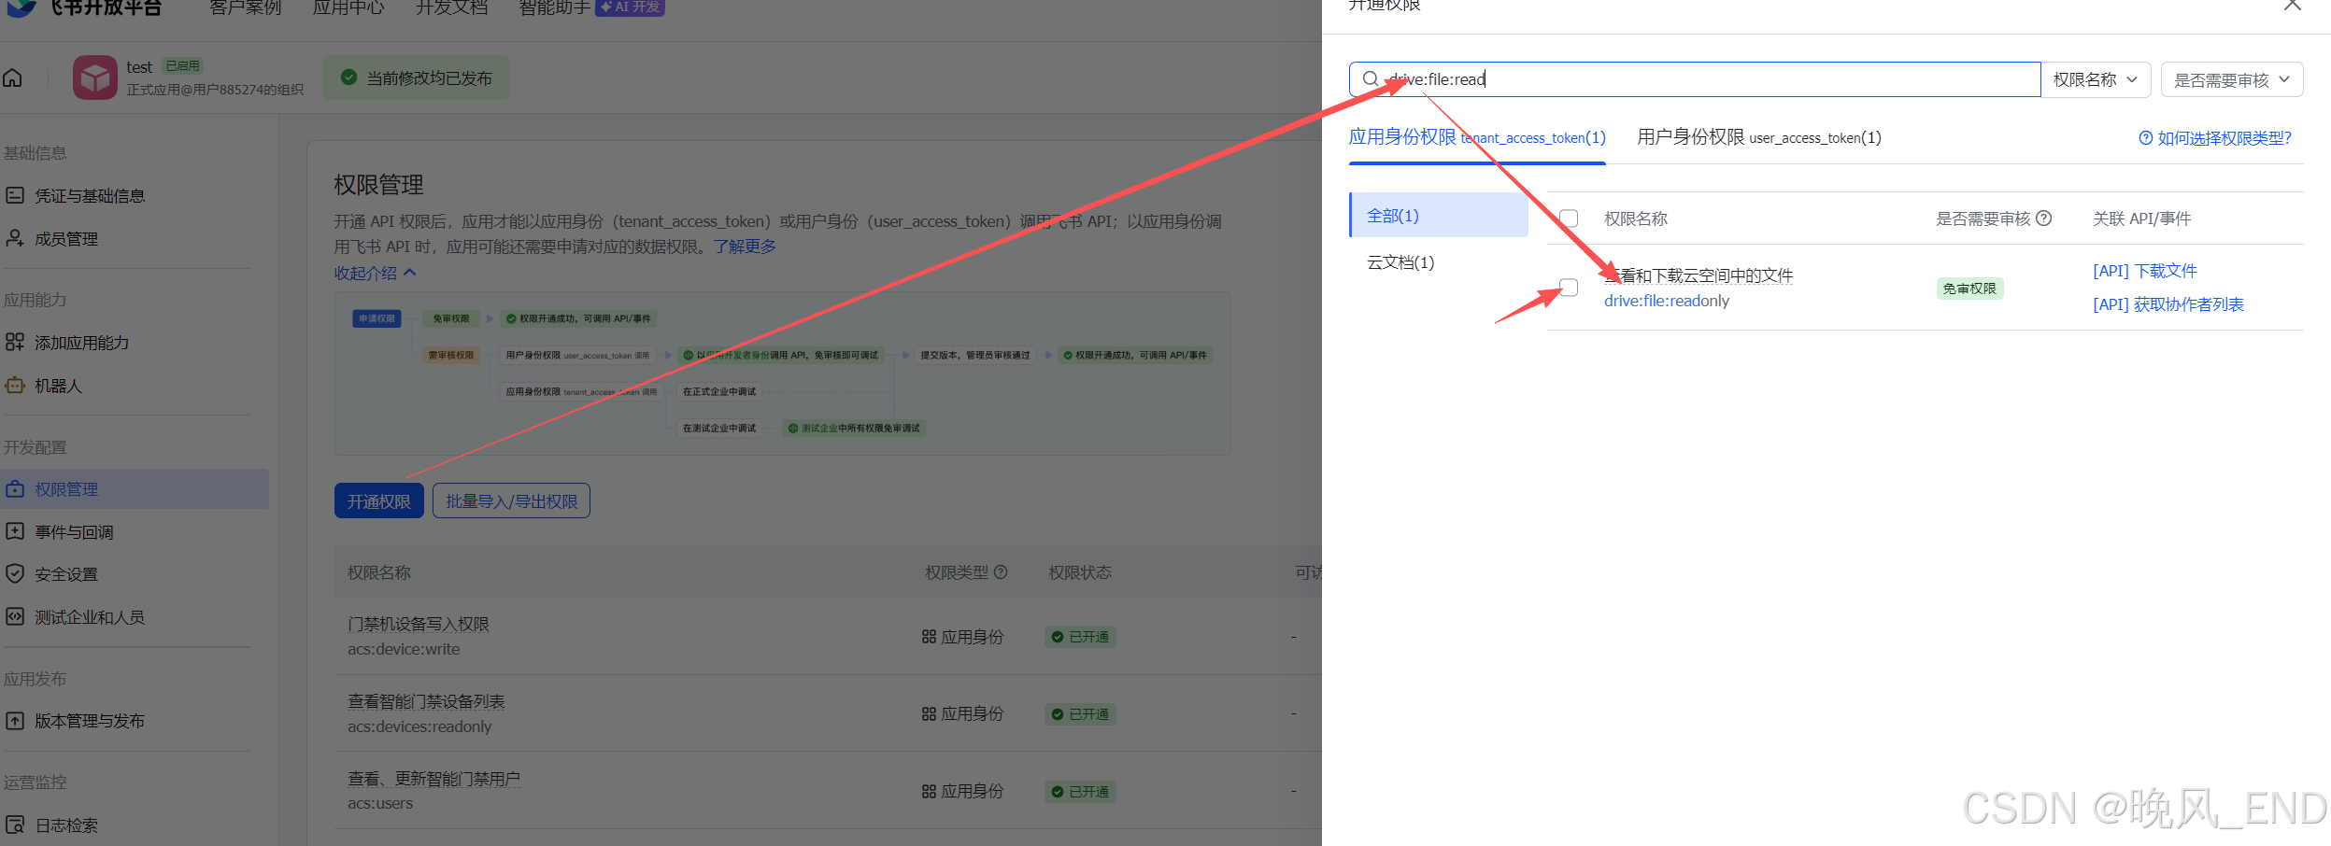2331x846 pixels.
Task: Collapse the intro with 收起介绍
Action: [x=375, y=274]
